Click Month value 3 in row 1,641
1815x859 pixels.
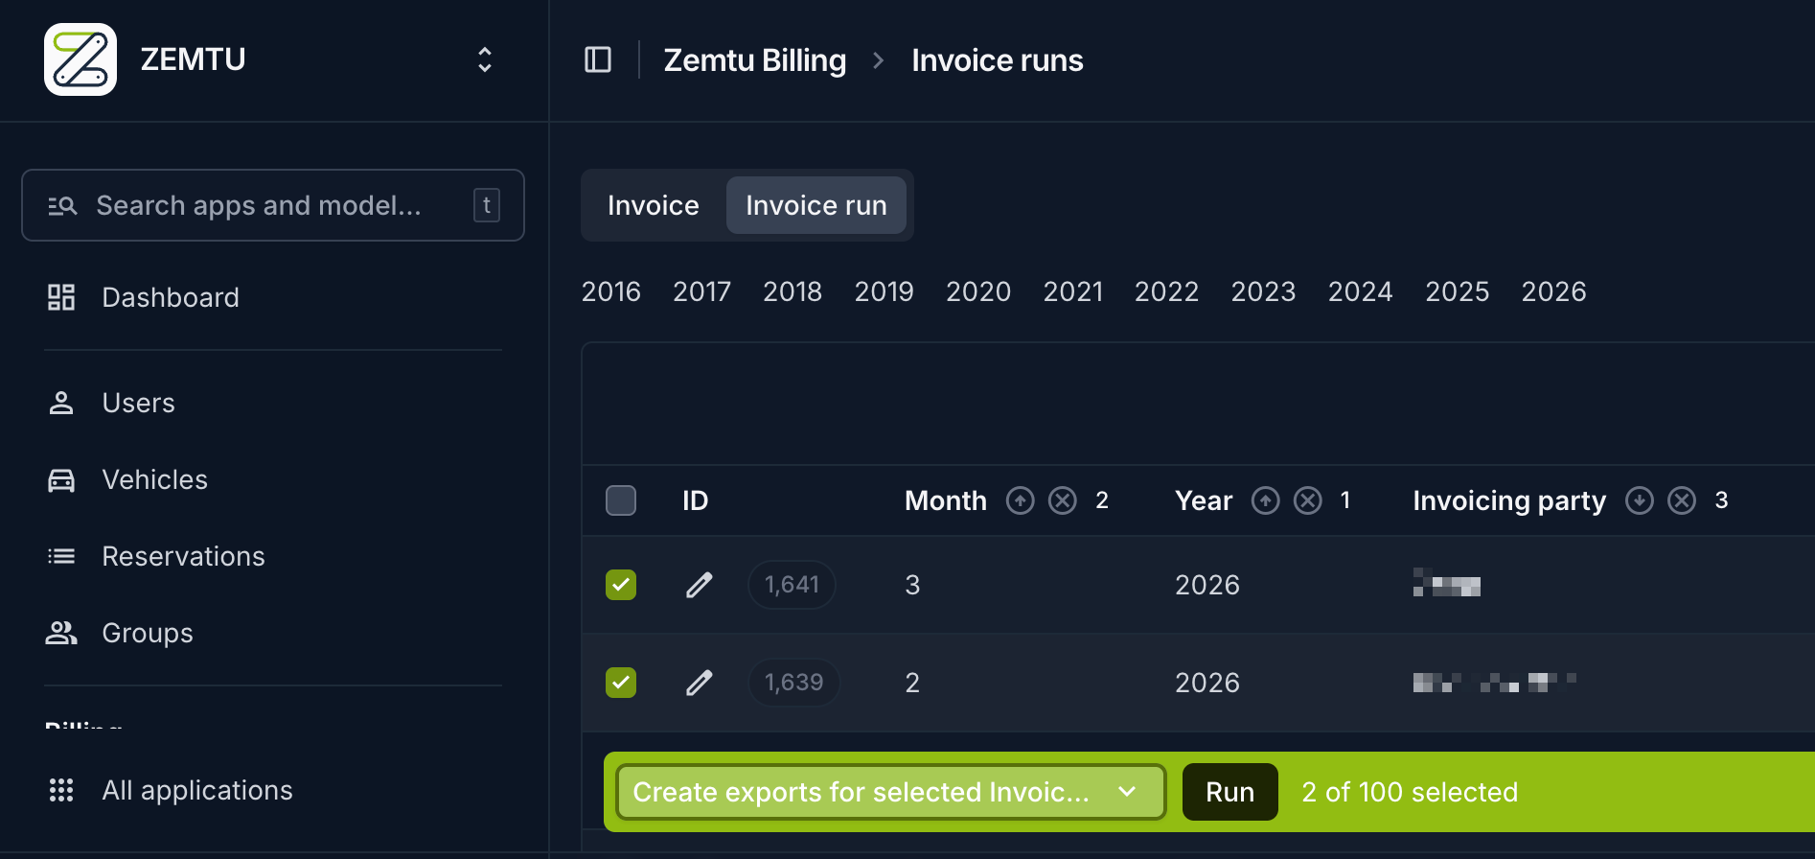(x=912, y=585)
